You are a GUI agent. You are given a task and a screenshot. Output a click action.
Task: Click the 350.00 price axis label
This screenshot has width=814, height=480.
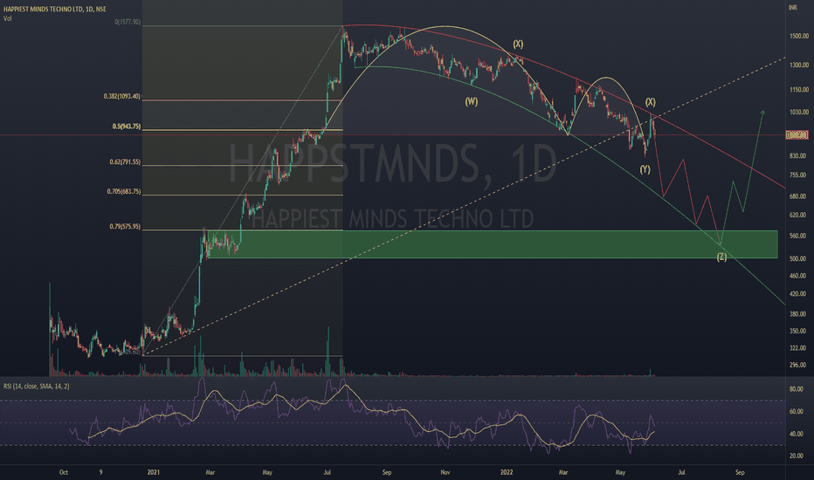[799, 331]
